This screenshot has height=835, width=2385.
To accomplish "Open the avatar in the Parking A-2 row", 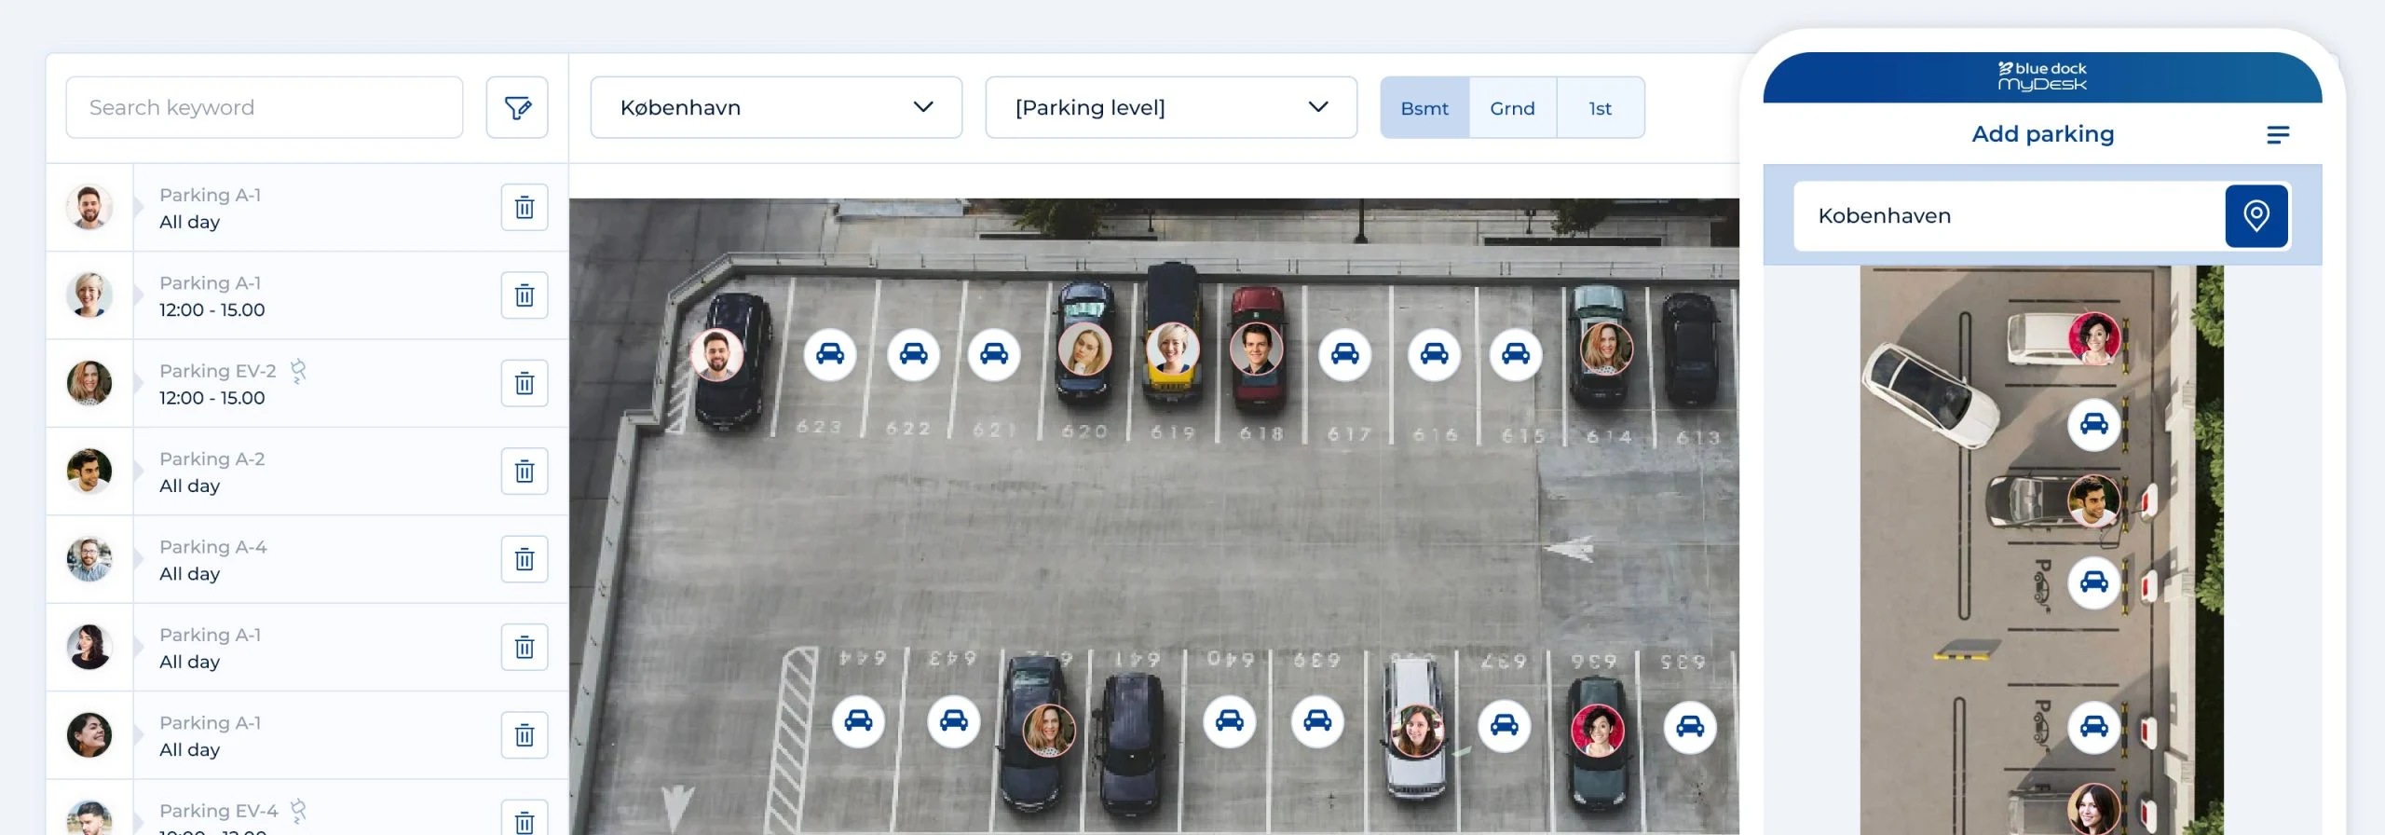I will (x=89, y=472).
